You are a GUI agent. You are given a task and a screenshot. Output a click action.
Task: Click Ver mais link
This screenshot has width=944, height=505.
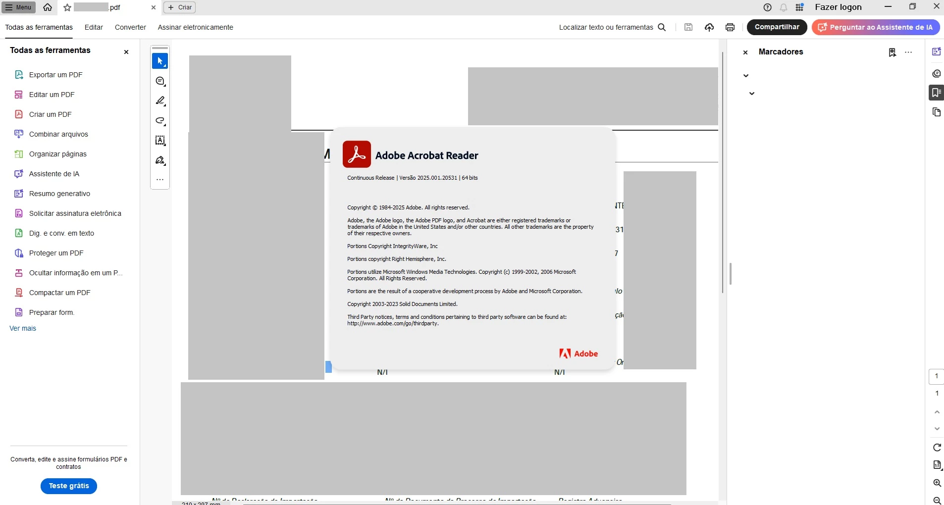[x=23, y=328]
